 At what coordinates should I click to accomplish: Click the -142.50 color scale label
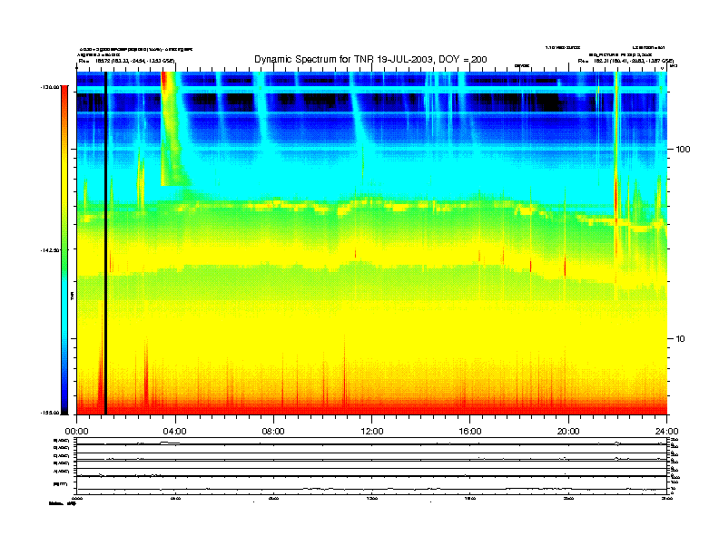click(50, 250)
